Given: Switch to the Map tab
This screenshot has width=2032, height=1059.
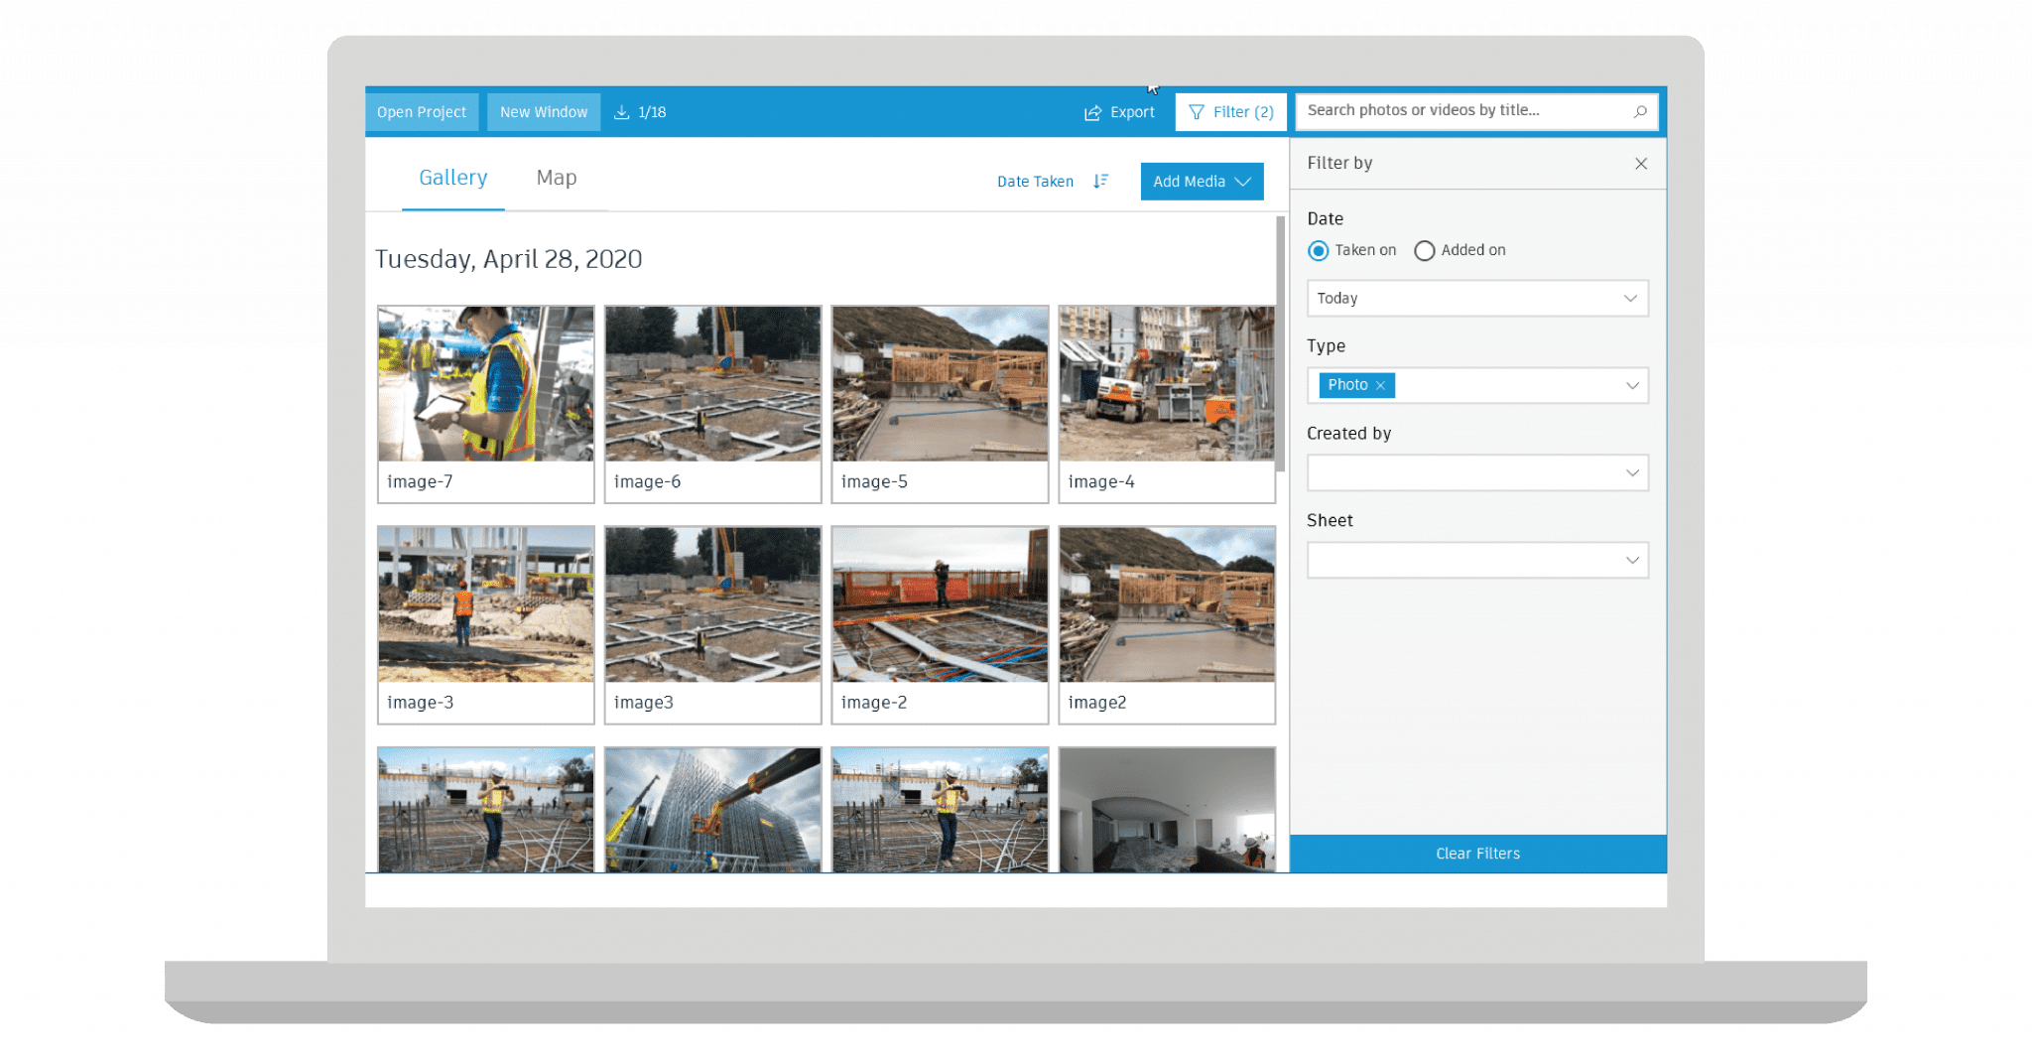Looking at the screenshot, I should (556, 178).
